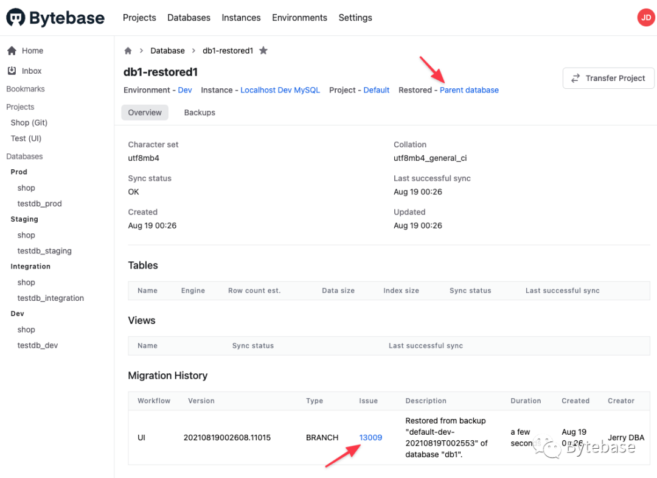Image resolution: width=657 pixels, height=478 pixels.
Task: Click db1-restored1 in the breadcrumb
Action: coord(228,51)
